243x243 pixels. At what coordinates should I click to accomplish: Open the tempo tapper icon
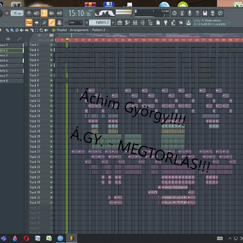tap(173, 23)
